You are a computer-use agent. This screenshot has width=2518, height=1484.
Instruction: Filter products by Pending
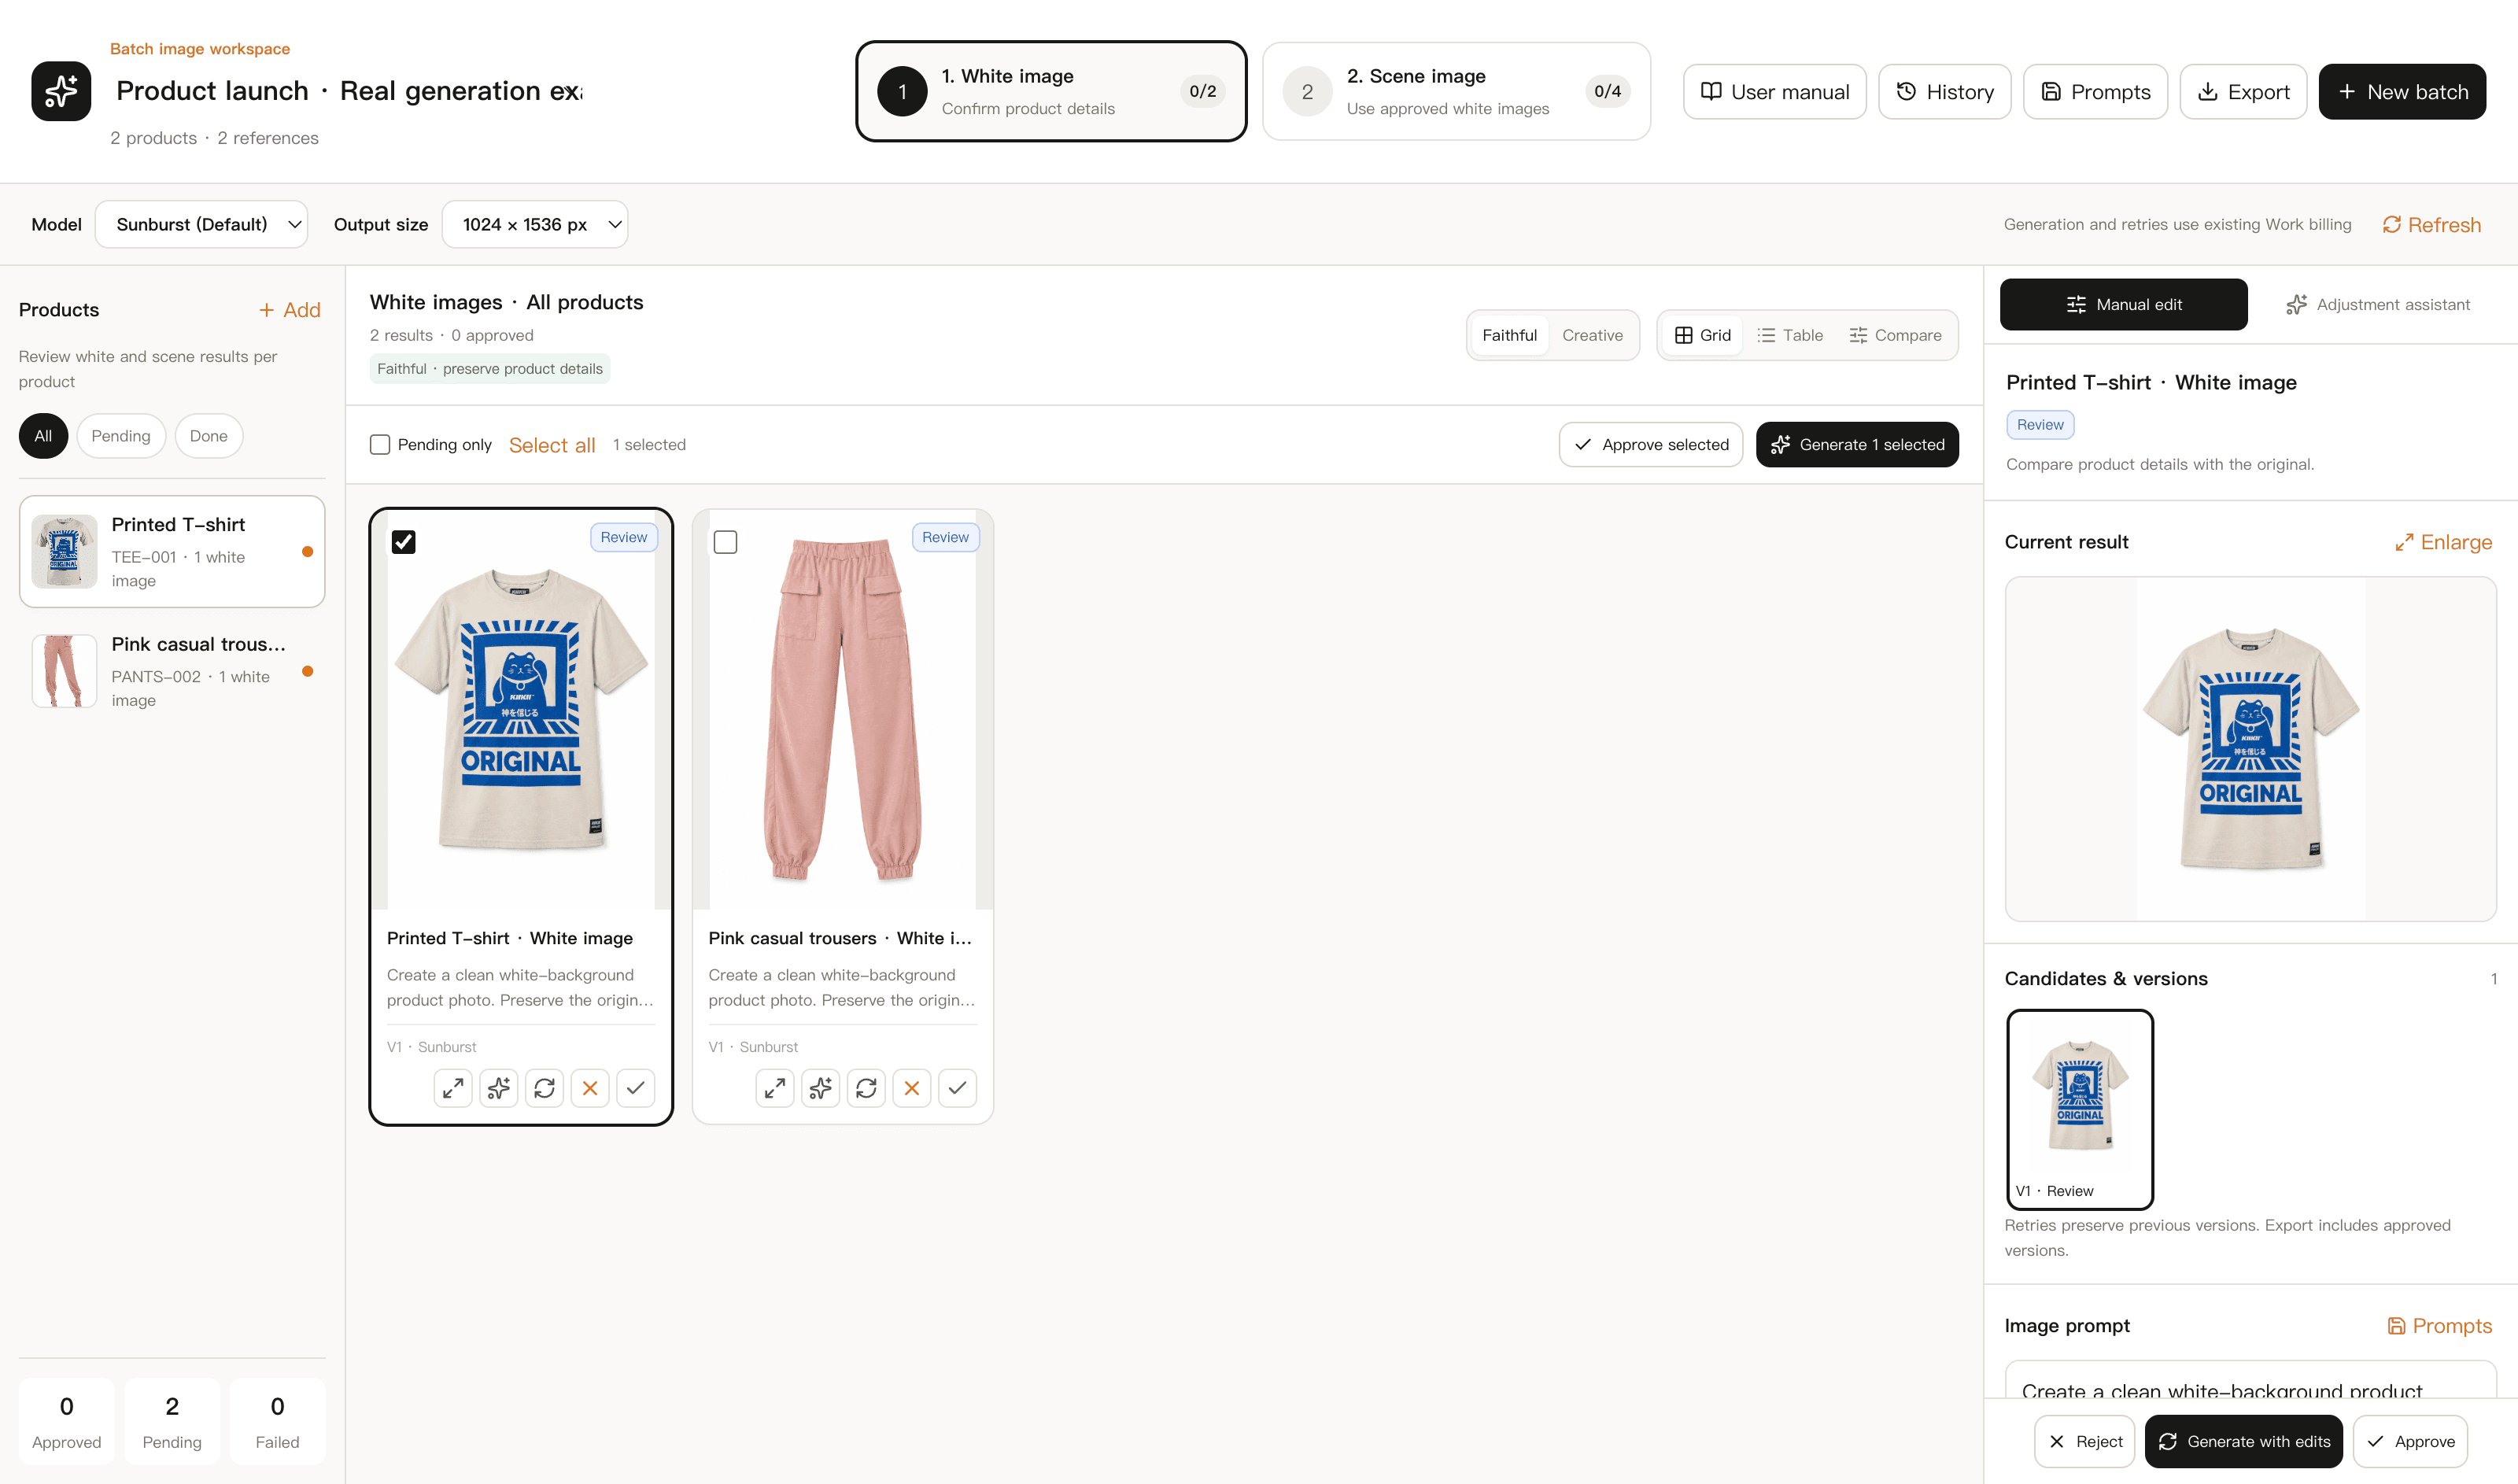tap(121, 436)
